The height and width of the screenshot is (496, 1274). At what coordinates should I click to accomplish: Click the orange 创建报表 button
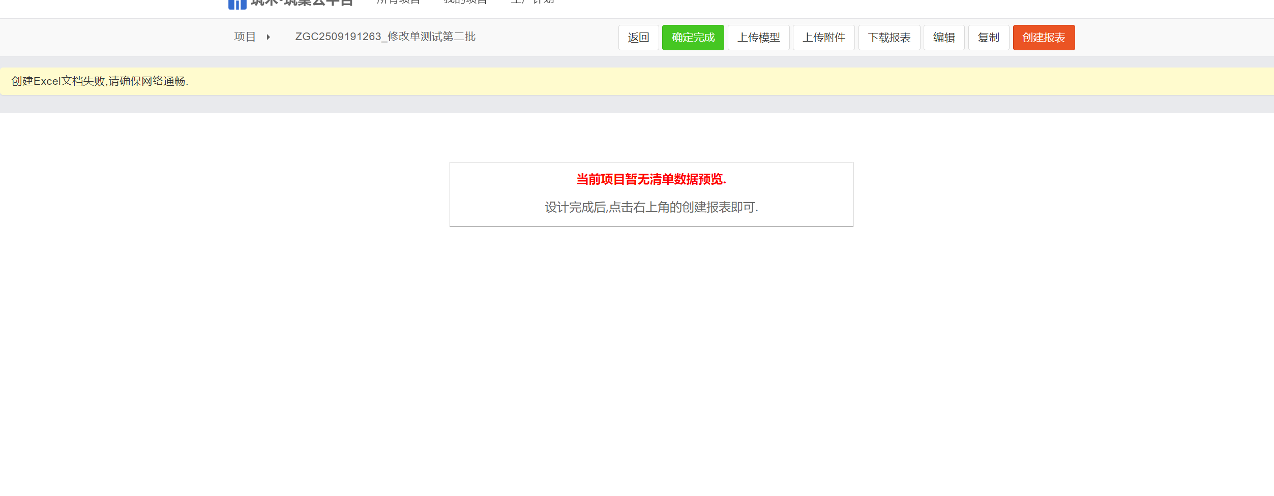point(1044,37)
